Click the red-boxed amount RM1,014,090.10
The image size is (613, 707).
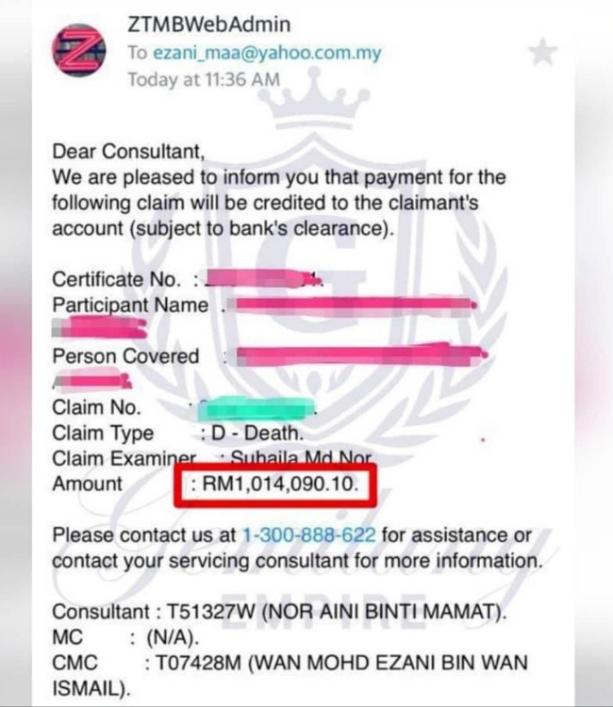coord(280,485)
